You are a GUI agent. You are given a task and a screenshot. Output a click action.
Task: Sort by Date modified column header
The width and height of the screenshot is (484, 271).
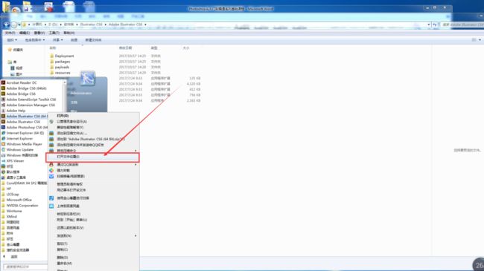coord(125,48)
